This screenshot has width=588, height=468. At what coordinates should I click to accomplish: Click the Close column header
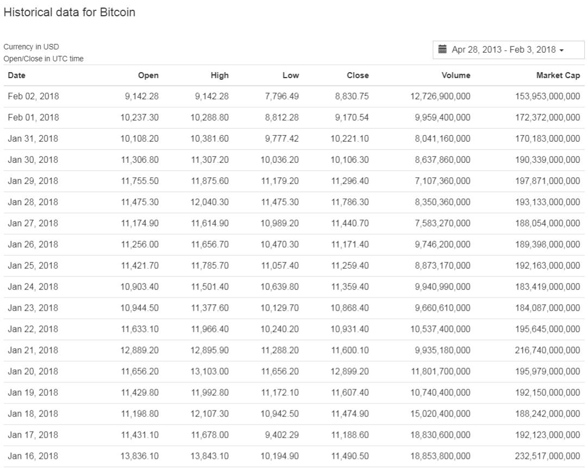(x=358, y=75)
